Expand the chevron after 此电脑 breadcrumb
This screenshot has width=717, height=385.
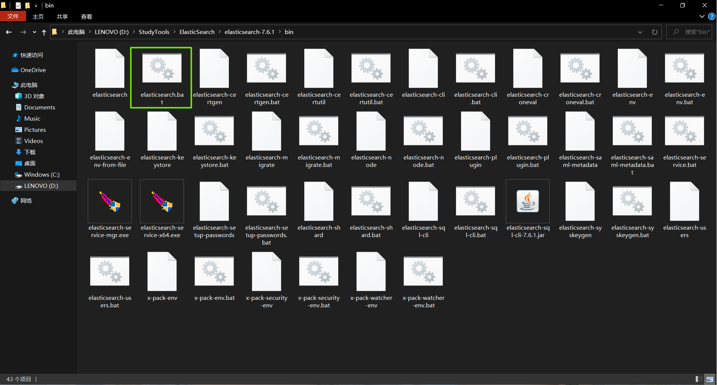coord(90,32)
